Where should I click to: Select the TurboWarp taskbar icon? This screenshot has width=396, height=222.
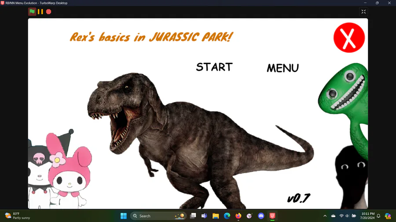coord(272,216)
